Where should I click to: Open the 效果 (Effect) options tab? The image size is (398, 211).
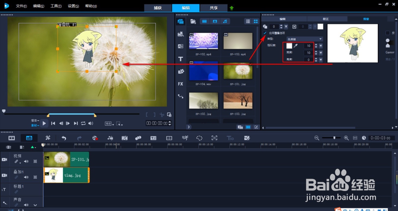pyautogui.click(x=366, y=19)
